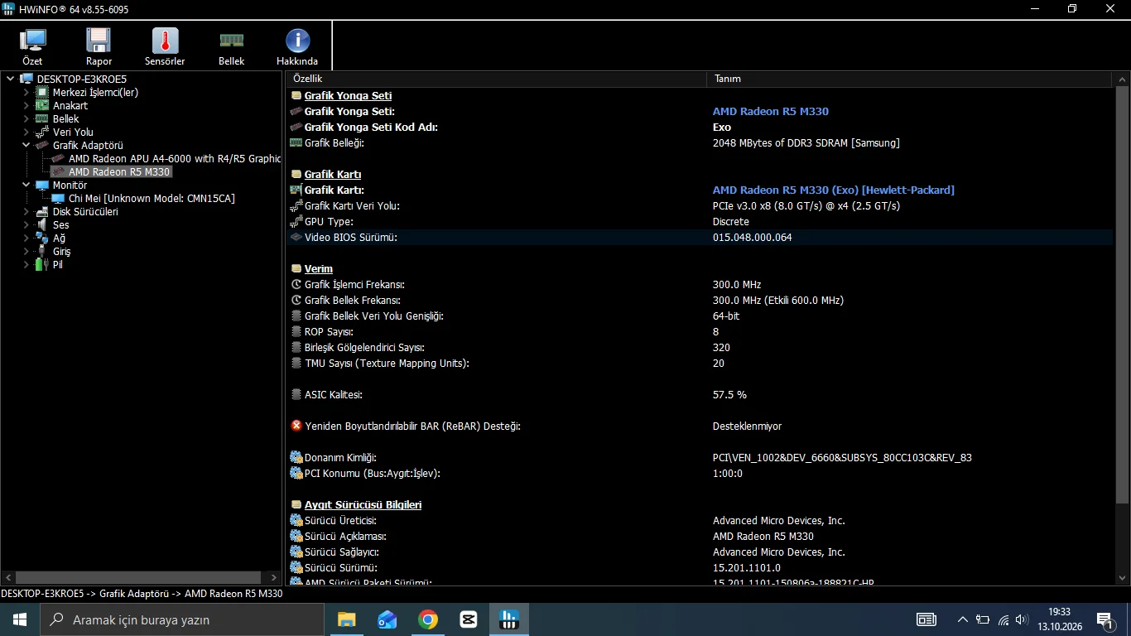Click the Donanım Kimliği row

700,458
